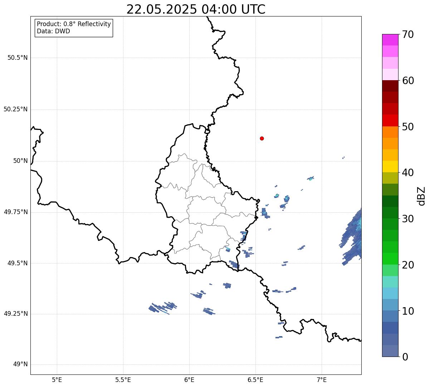Click the colorbar tick label 0

pos(405,357)
